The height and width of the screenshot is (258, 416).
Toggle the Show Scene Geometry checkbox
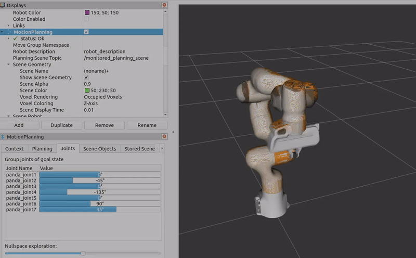[86, 78]
